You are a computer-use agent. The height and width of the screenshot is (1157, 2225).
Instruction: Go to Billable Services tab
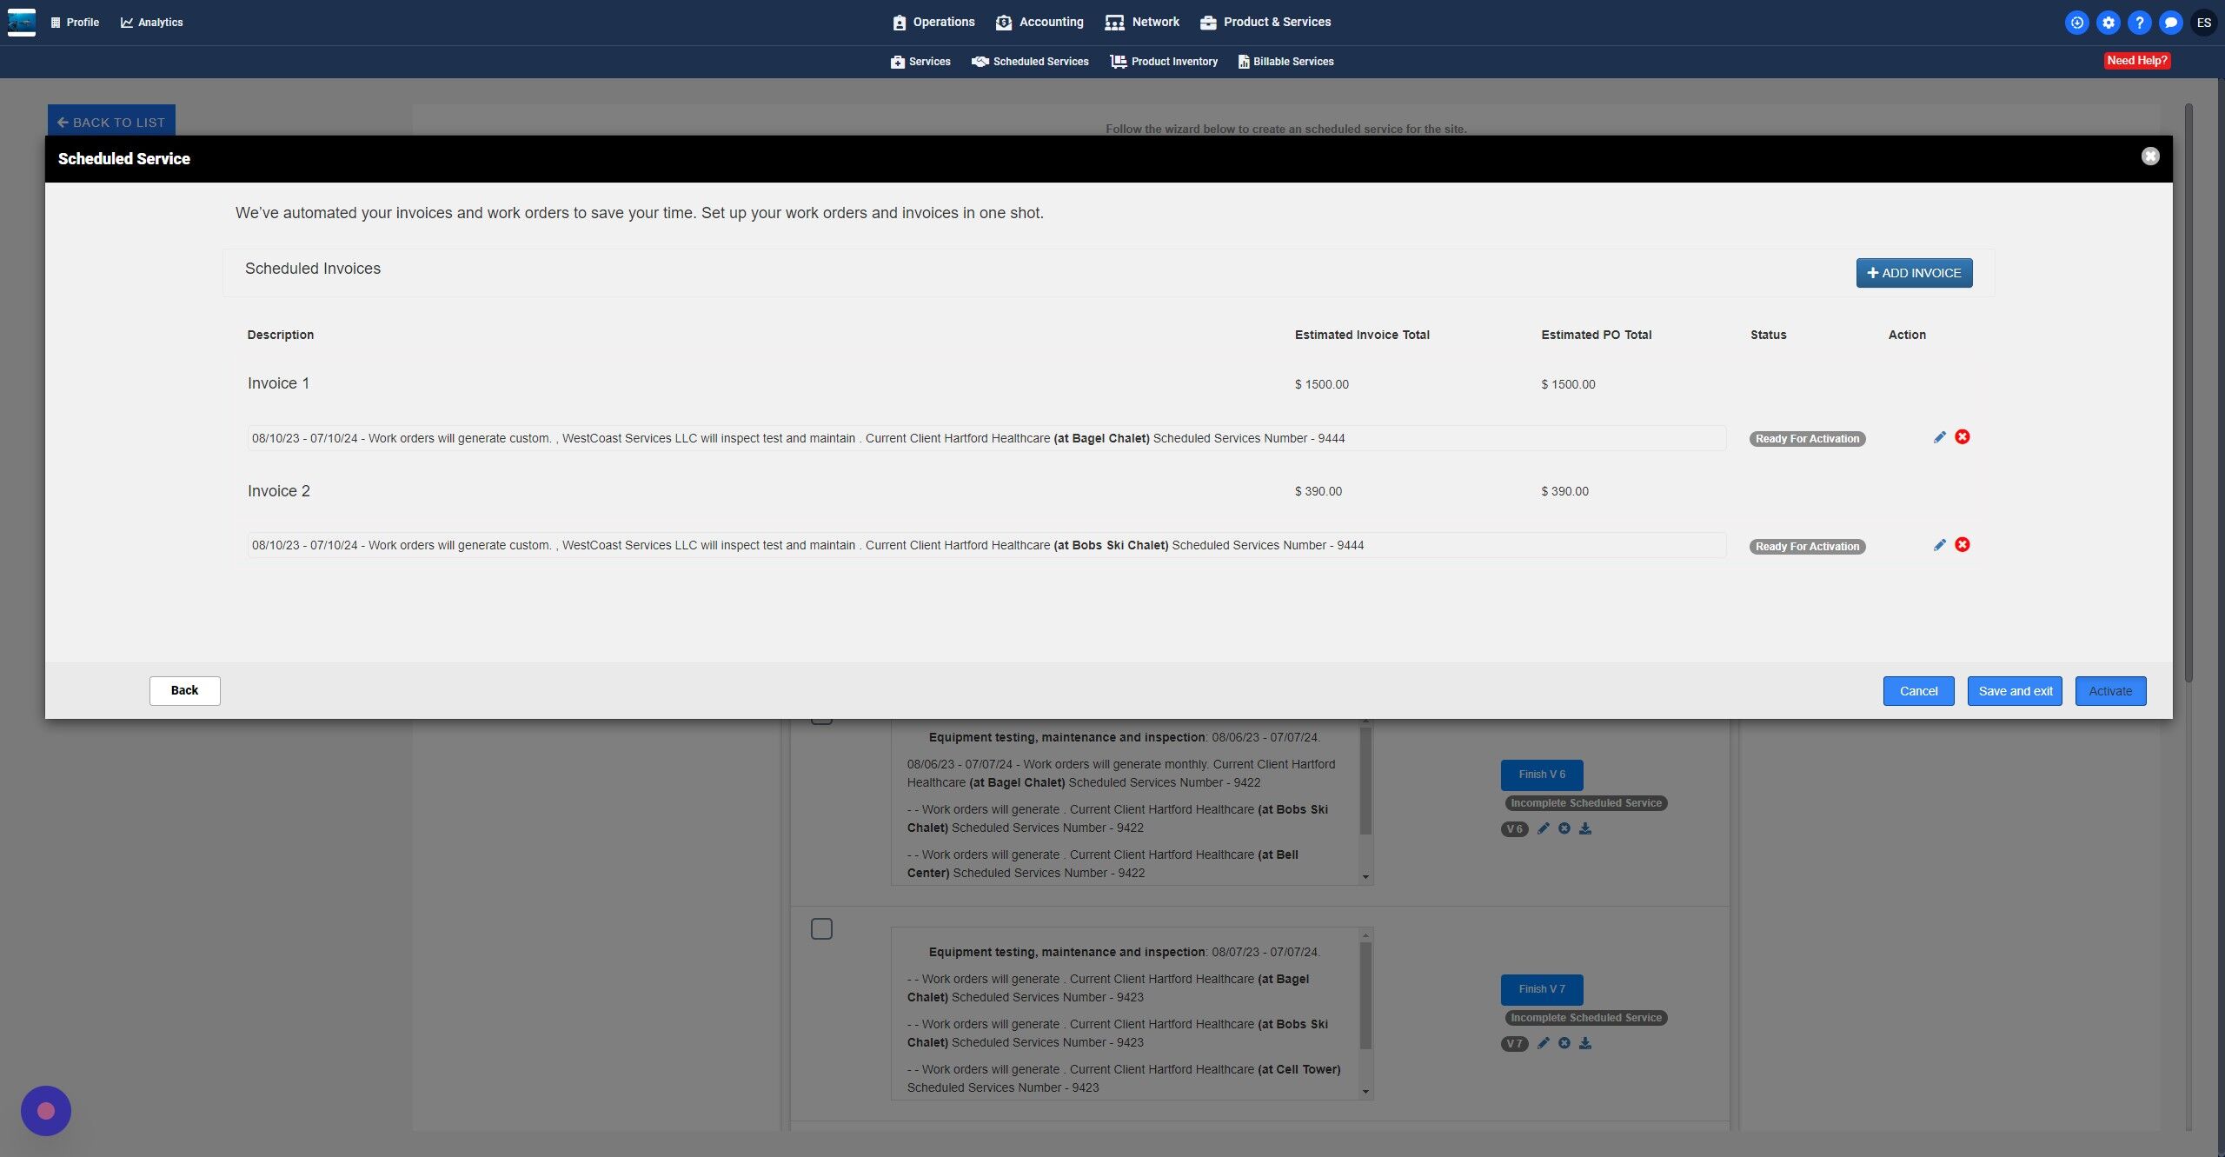click(x=1285, y=62)
